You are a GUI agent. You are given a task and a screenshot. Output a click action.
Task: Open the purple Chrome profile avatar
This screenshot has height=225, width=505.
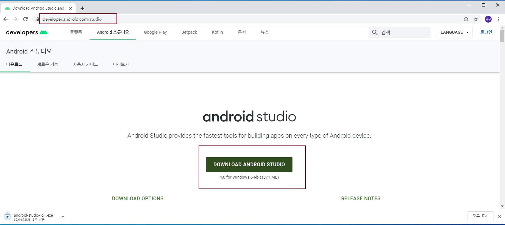pyautogui.click(x=488, y=19)
